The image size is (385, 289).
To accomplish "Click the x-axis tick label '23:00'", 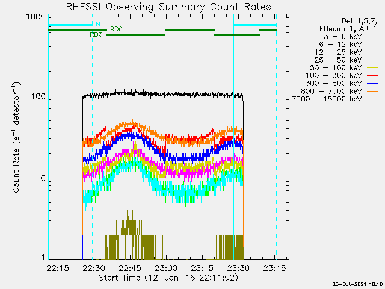I will (166, 268).
